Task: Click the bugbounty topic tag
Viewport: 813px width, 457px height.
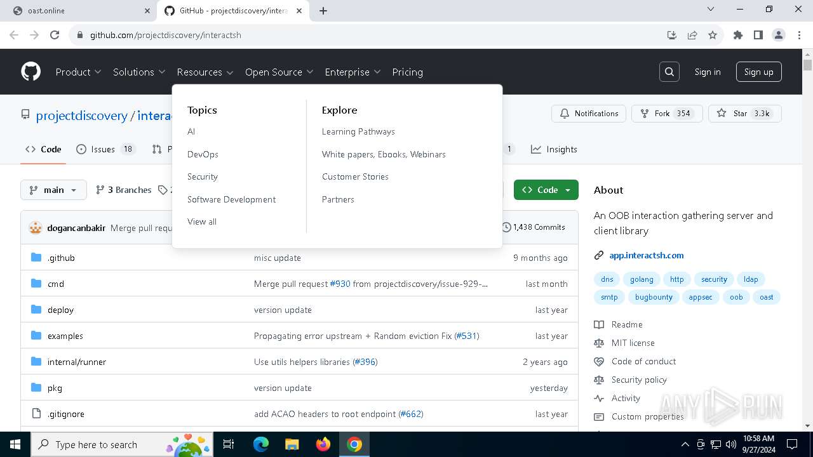Action: [x=654, y=297]
